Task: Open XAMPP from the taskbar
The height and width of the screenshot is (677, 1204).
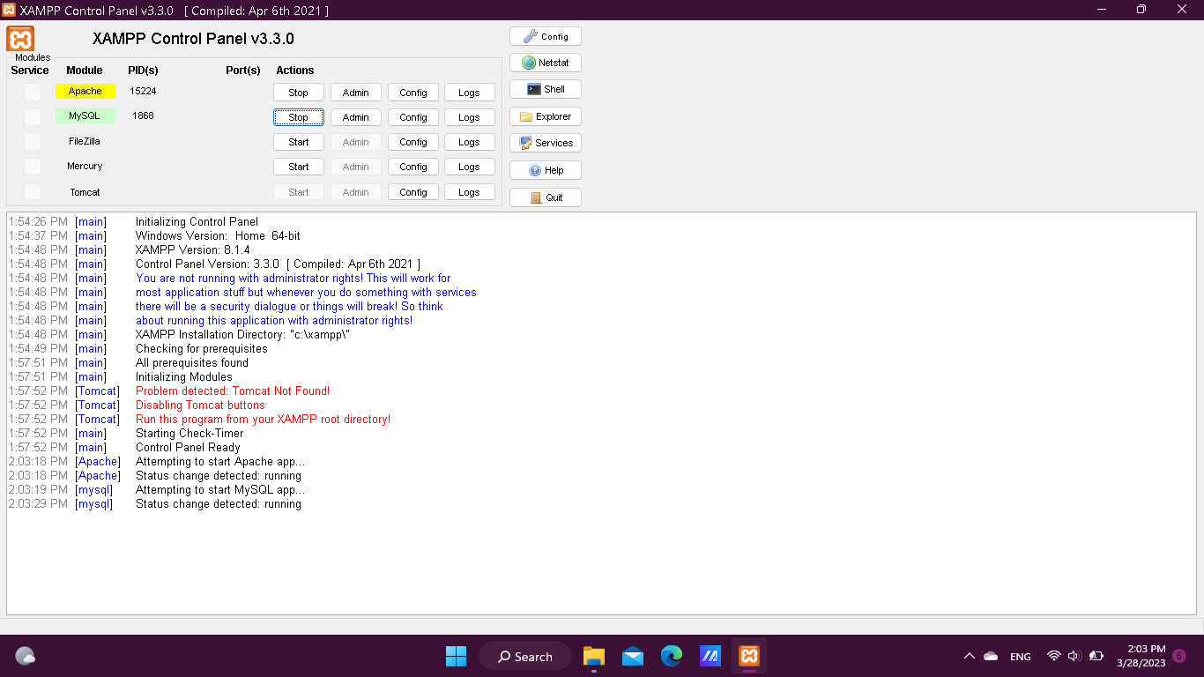Action: point(748,656)
